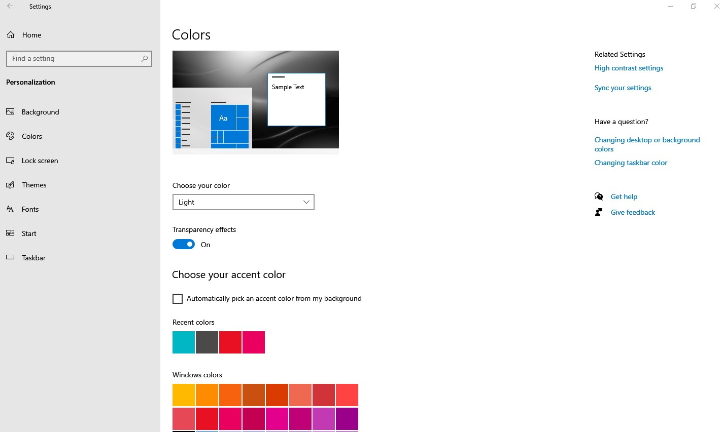Click inside Find a setting field

(x=79, y=59)
